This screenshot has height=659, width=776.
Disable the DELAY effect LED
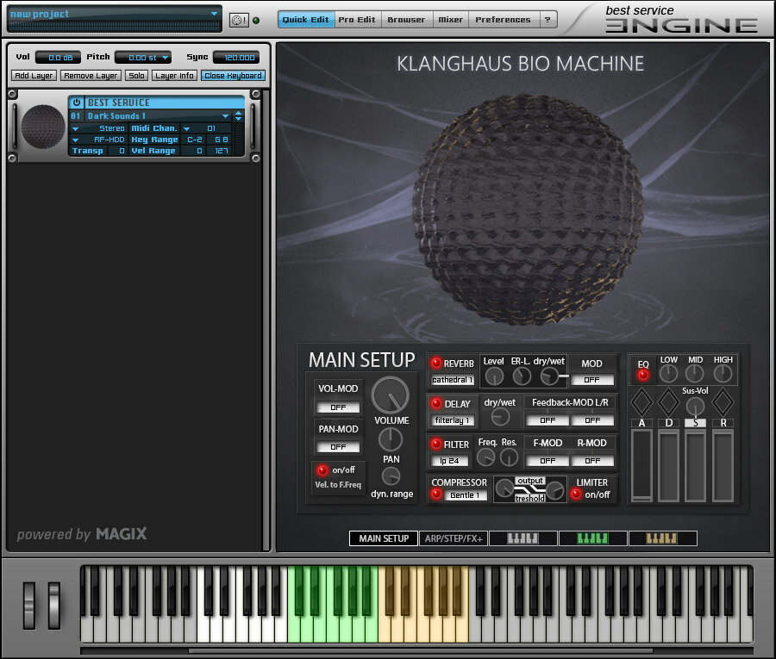coord(435,403)
